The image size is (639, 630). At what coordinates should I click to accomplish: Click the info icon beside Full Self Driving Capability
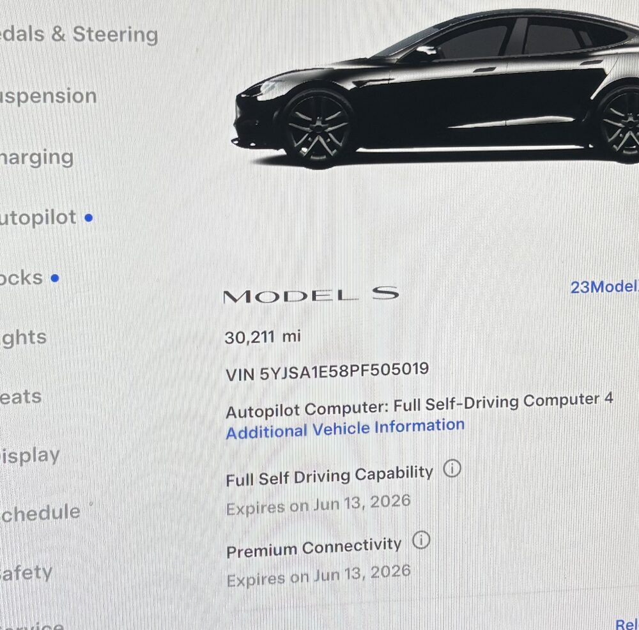pyautogui.click(x=452, y=468)
